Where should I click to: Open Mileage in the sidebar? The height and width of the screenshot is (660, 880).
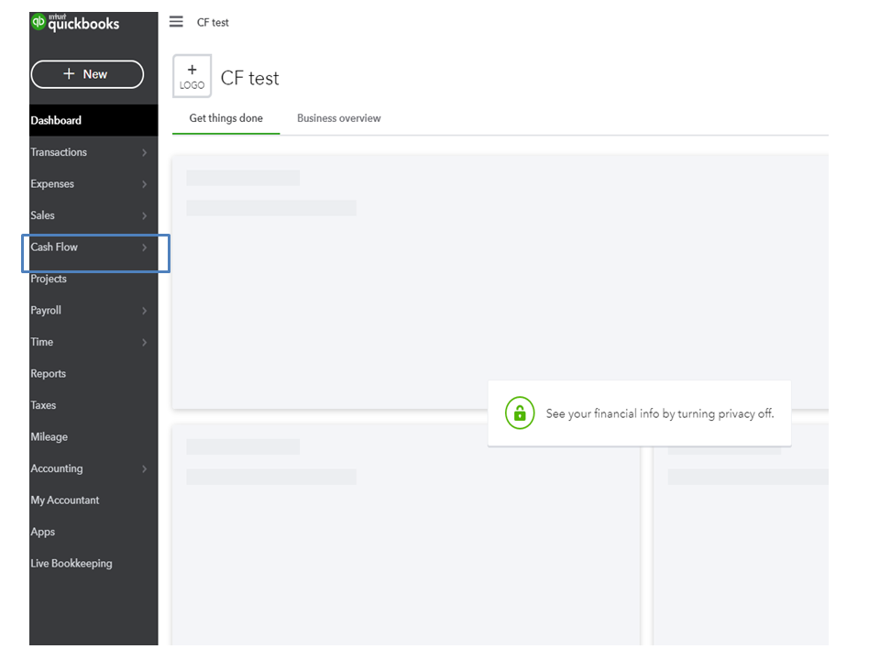[x=49, y=436]
